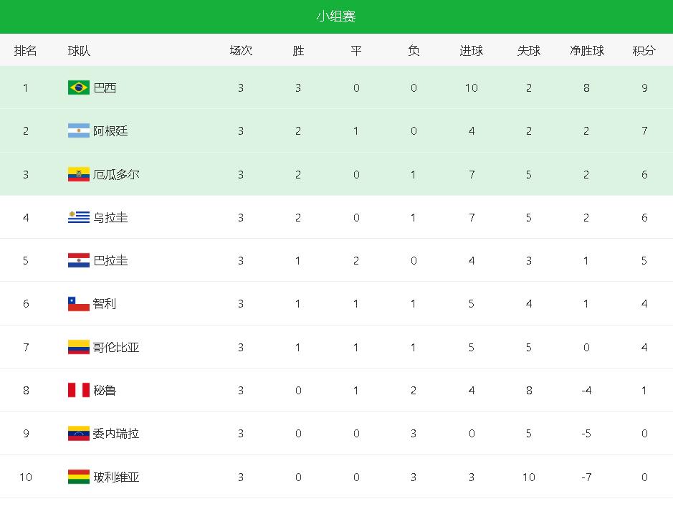This screenshot has width=673, height=509.
Task: Click the 净胜球 column header
Action: click(x=586, y=51)
